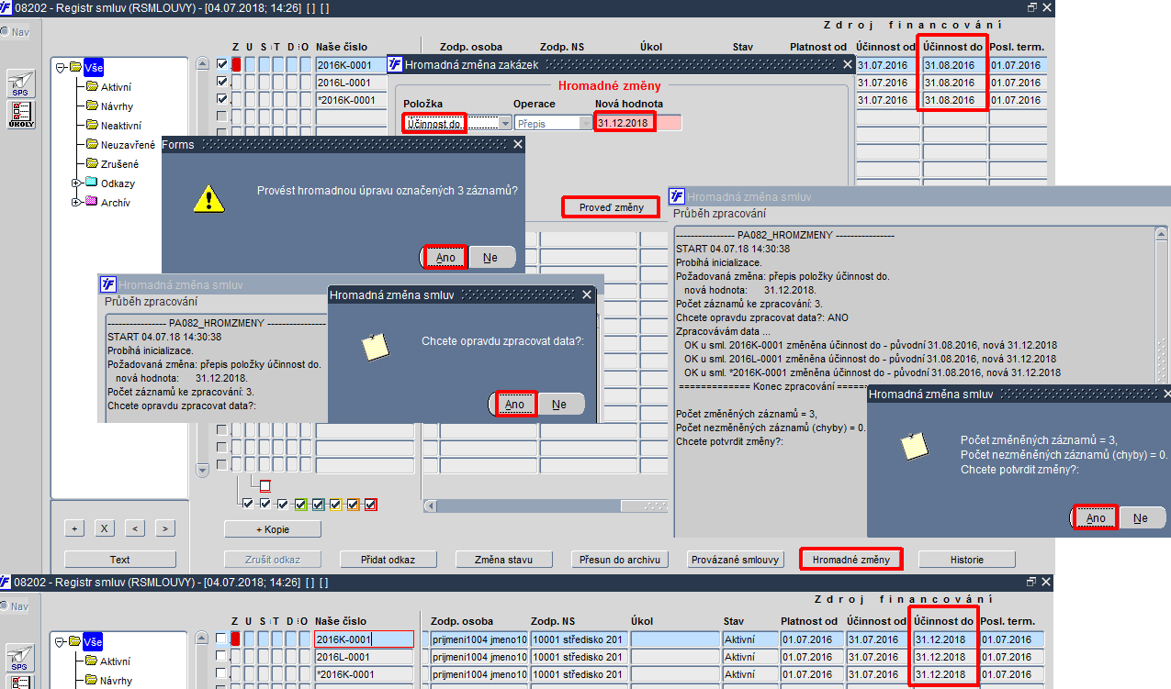Click the Proveď změny button
Screen dimensions: 1171x689
point(611,207)
